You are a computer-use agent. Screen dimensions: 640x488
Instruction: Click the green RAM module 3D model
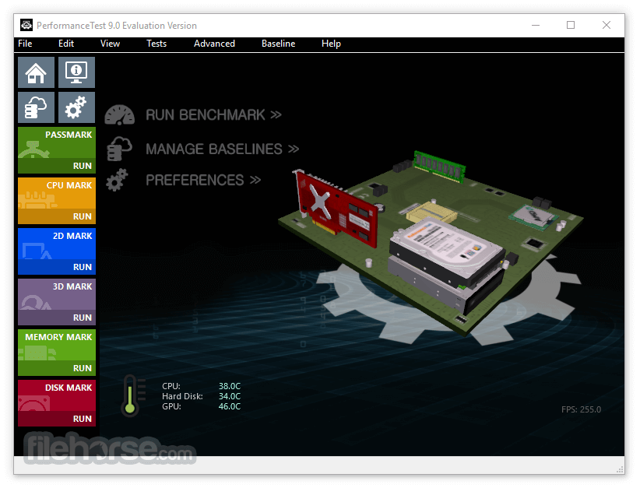[x=439, y=166]
